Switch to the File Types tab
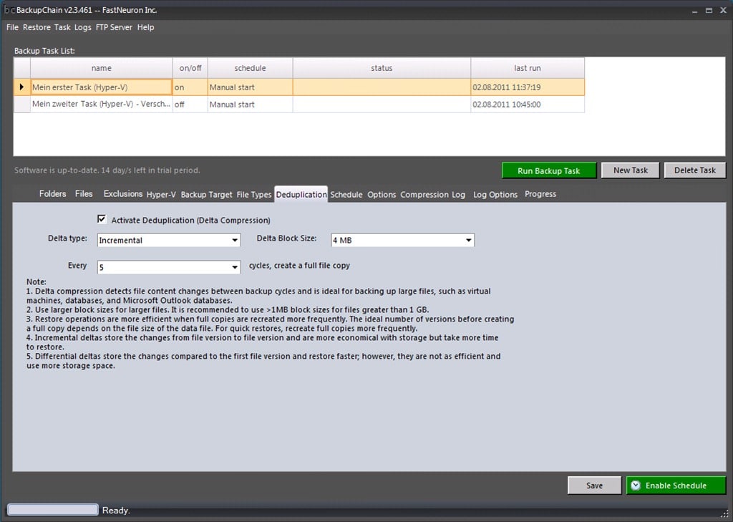 click(254, 195)
